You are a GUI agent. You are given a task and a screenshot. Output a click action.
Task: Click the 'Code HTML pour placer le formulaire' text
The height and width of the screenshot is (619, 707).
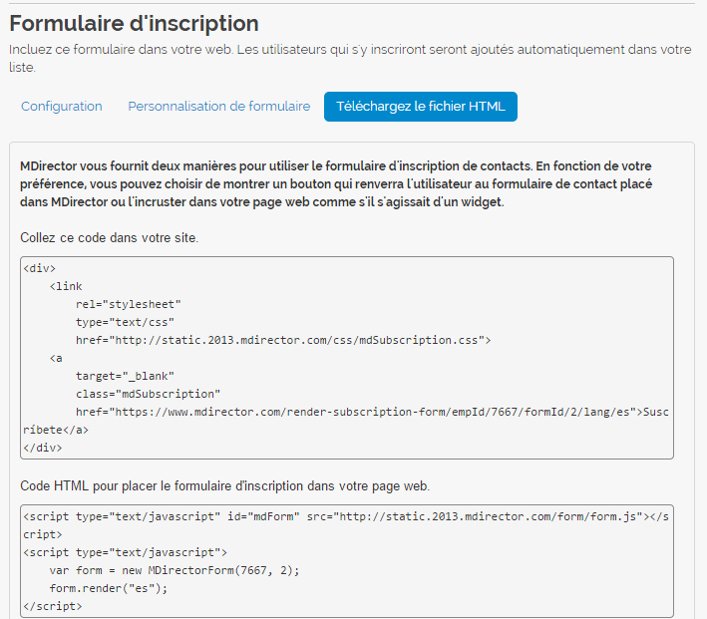(x=225, y=486)
